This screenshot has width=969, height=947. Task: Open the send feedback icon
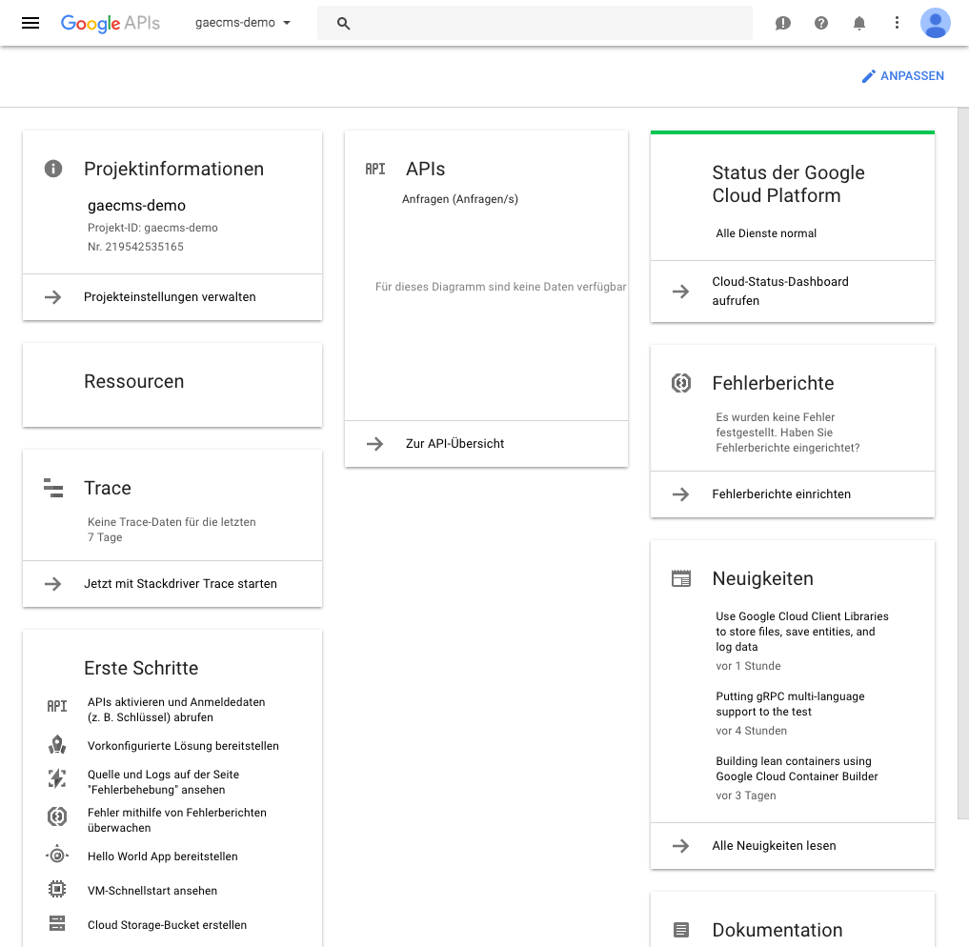pos(782,23)
